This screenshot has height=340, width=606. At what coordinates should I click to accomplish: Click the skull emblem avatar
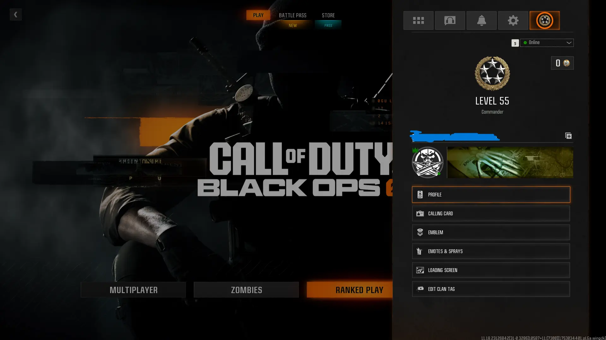point(428,162)
